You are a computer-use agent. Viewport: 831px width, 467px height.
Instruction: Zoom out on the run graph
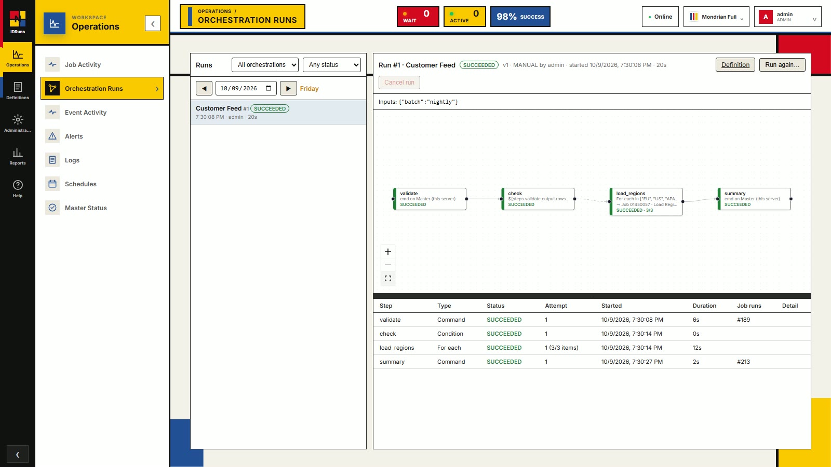tap(388, 265)
